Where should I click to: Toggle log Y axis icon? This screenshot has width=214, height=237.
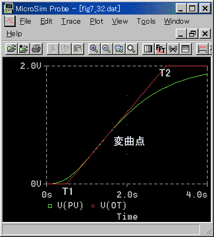[x=185, y=48]
